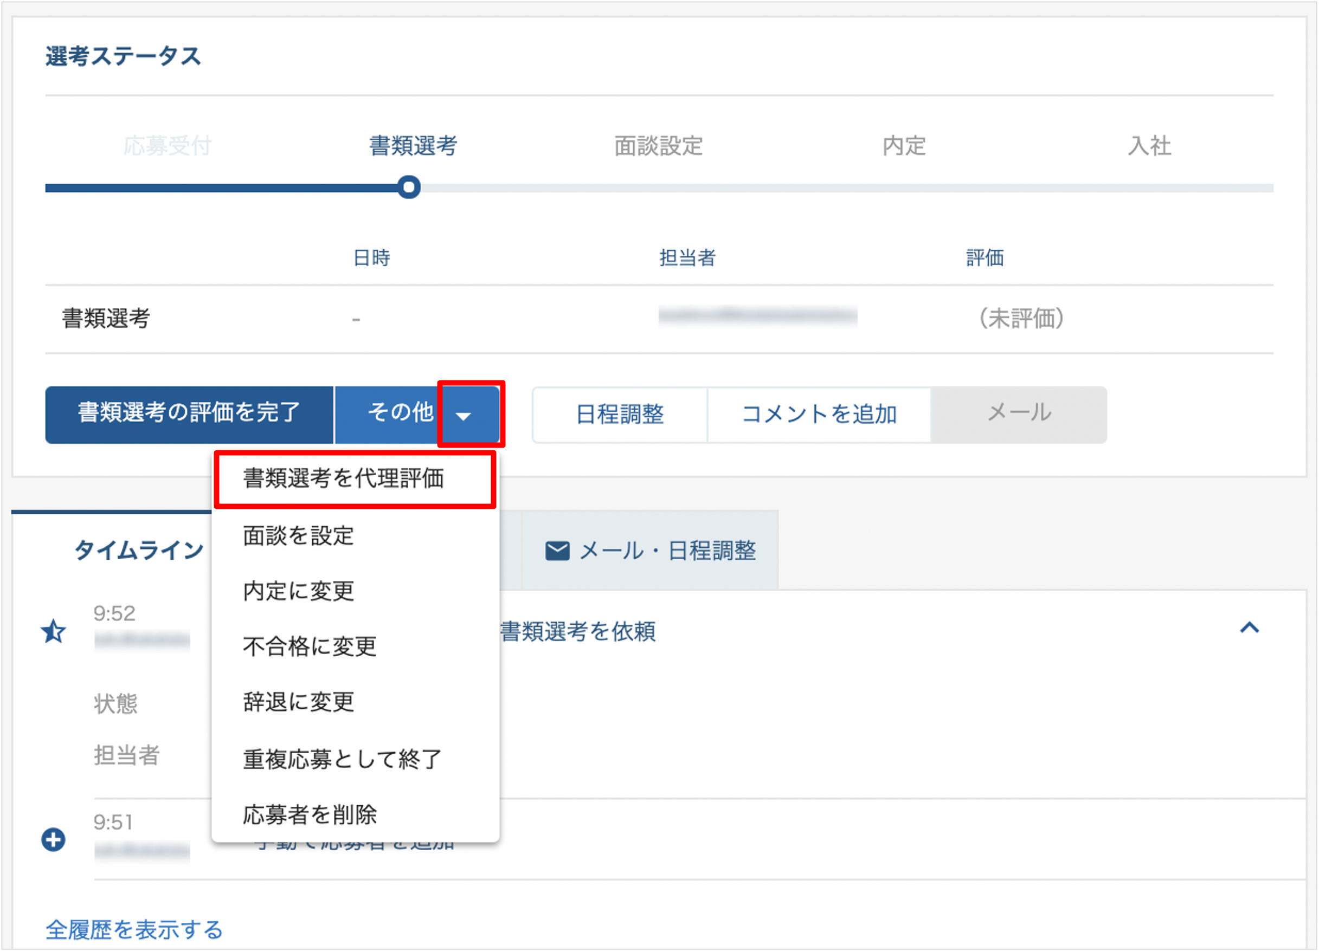Click the 入社 stage label
1319x951 pixels.
point(1149,146)
